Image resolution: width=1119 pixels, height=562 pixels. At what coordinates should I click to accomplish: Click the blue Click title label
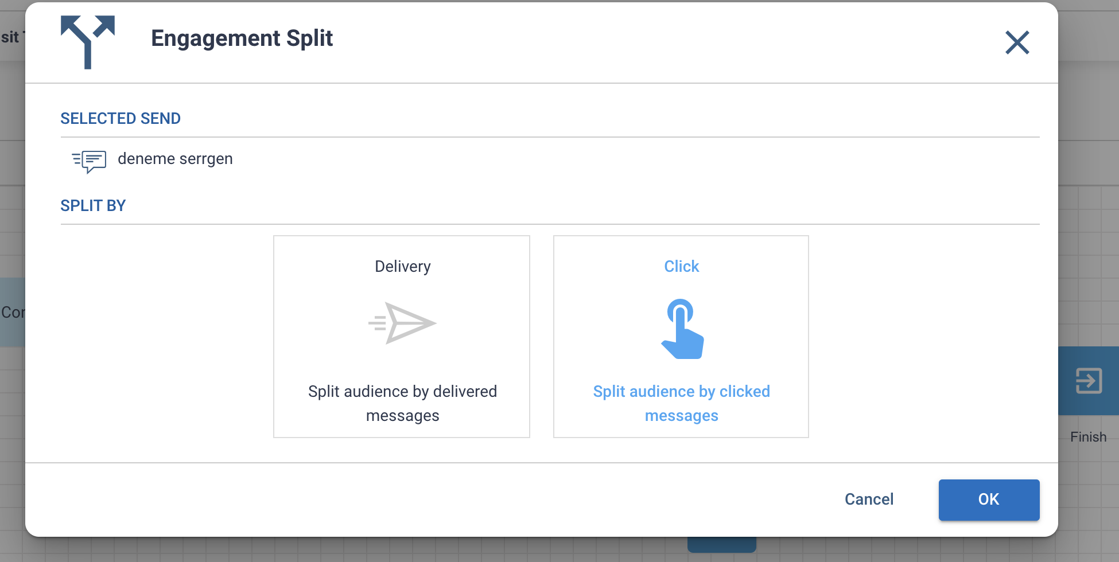pyautogui.click(x=681, y=267)
